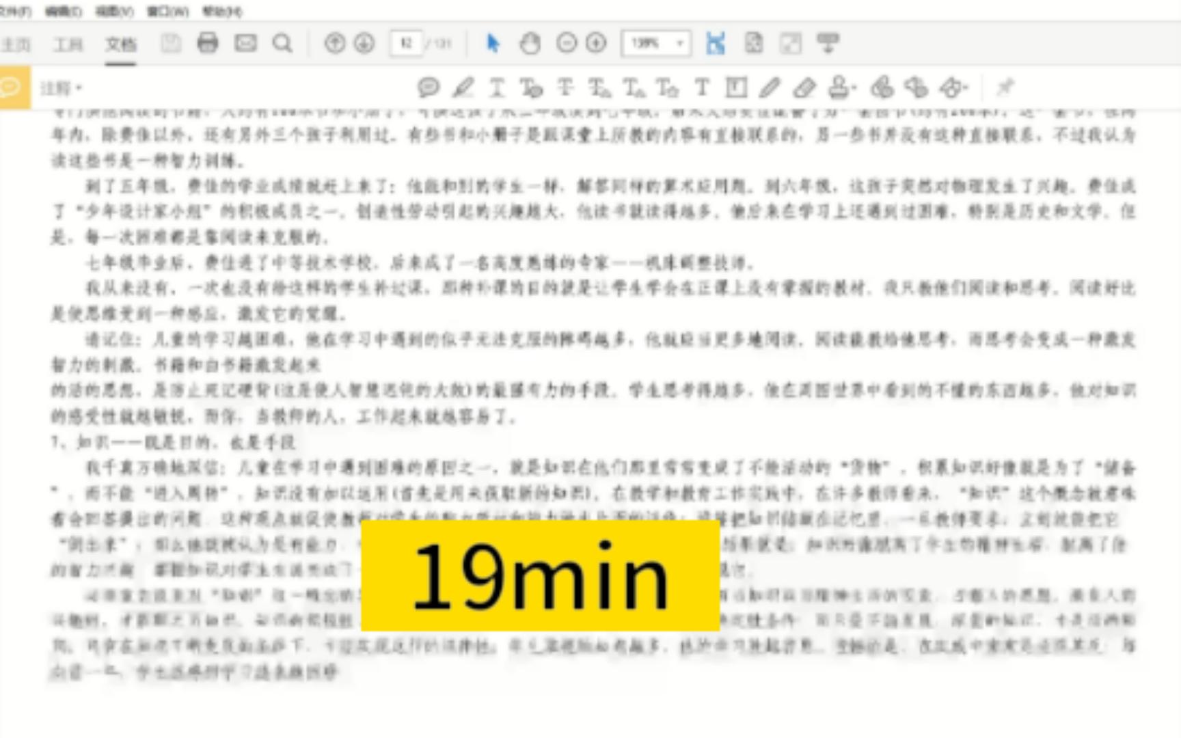Viewport: 1181px width, 738px height.
Task: Open the 视图(V) menu
Action: click(x=114, y=12)
